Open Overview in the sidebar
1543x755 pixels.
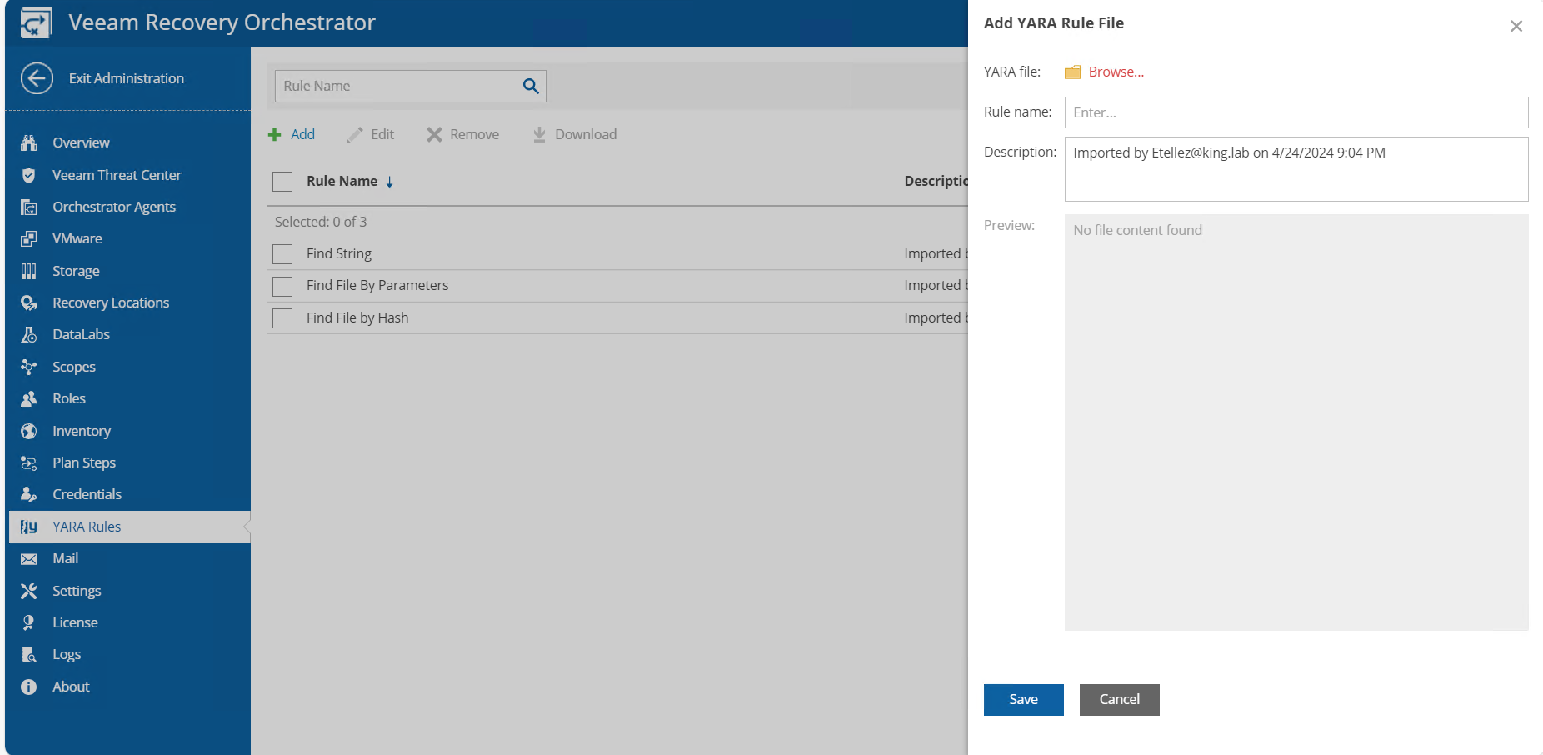point(81,142)
